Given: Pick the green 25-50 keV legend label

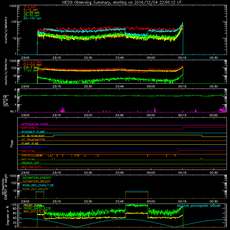Looking at the screenshot, I should pos(31,16).
